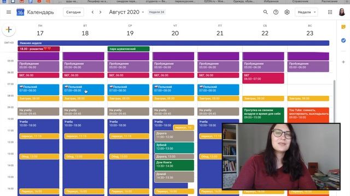The width and height of the screenshot is (350, 196).
Task: Open day 20 Thursday header
Action: (x=175, y=33)
